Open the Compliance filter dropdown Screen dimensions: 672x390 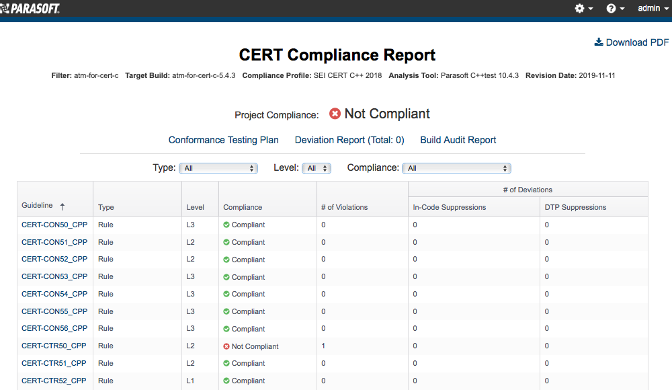(456, 168)
